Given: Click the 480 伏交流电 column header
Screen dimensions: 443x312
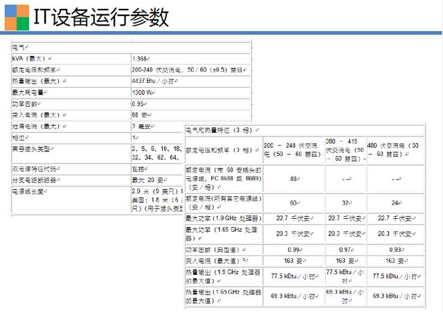Looking at the screenshot, I should pyautogui.click(x=393, y=146).
